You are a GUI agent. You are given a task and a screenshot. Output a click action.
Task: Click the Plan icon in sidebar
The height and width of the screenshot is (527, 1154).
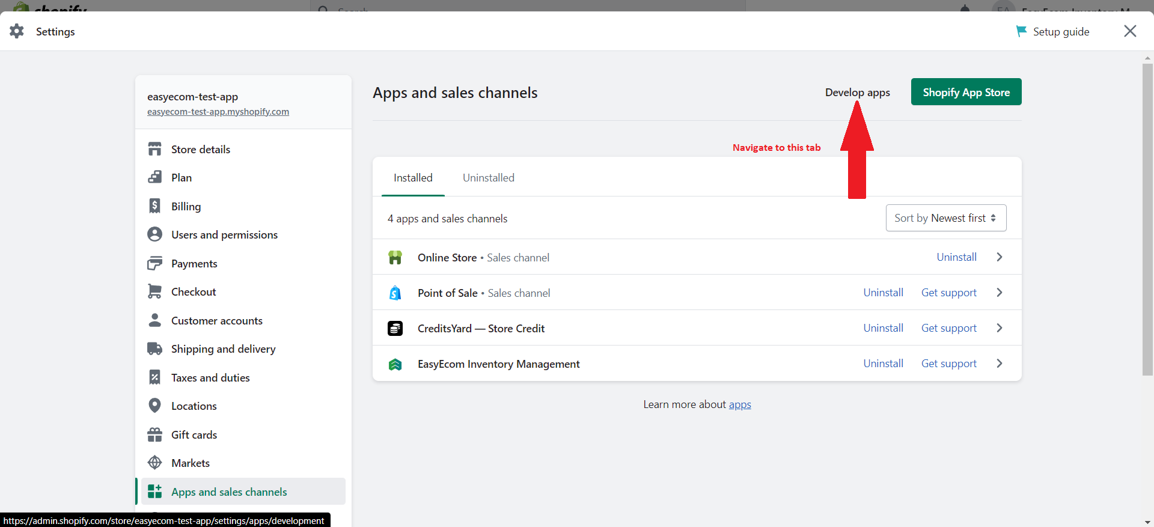[155, 177]
